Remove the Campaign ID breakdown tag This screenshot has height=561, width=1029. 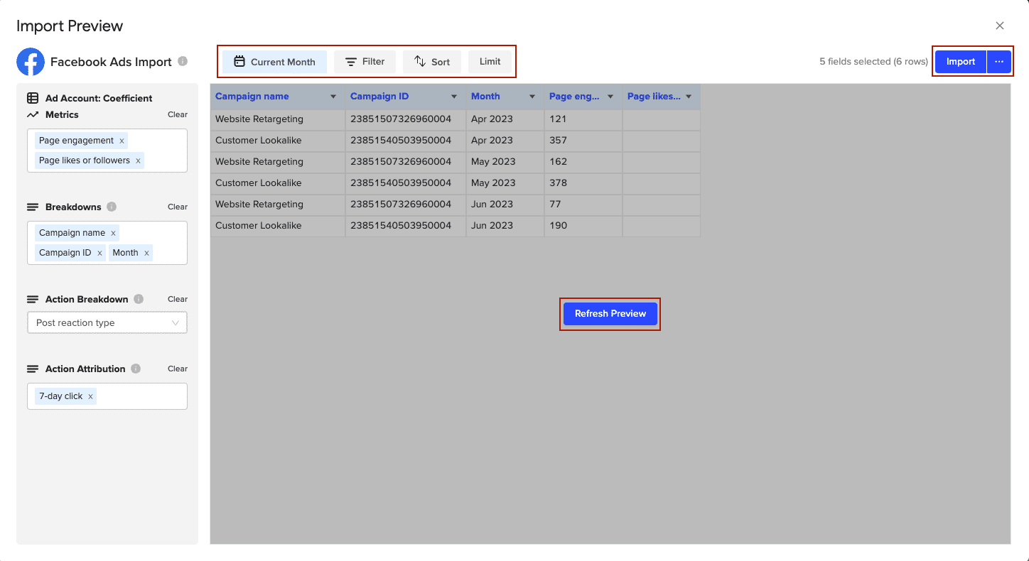pos(99,253)
